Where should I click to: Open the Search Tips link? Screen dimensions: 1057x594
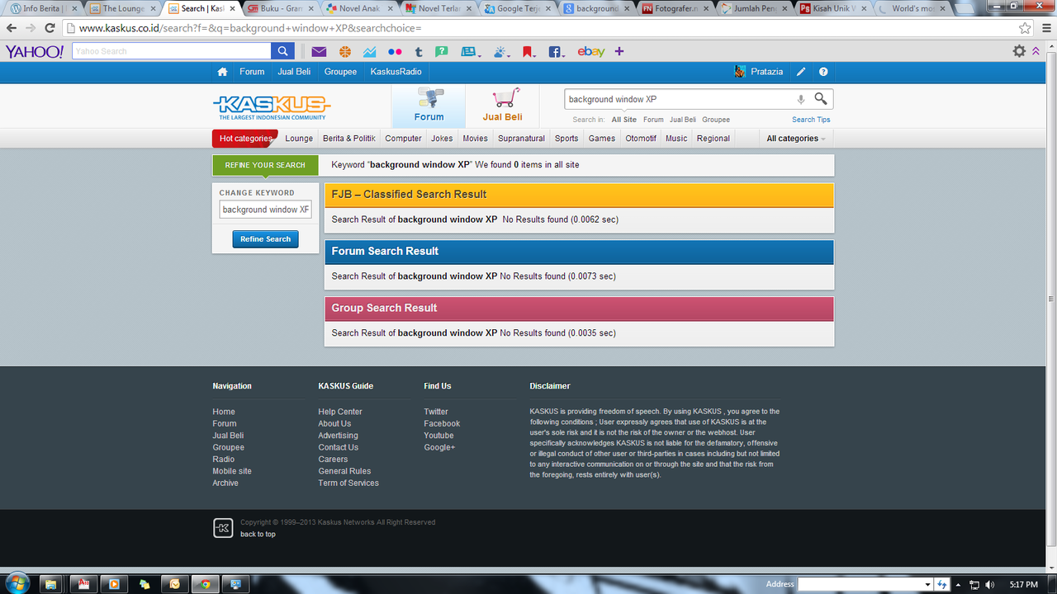pos(811,120)
